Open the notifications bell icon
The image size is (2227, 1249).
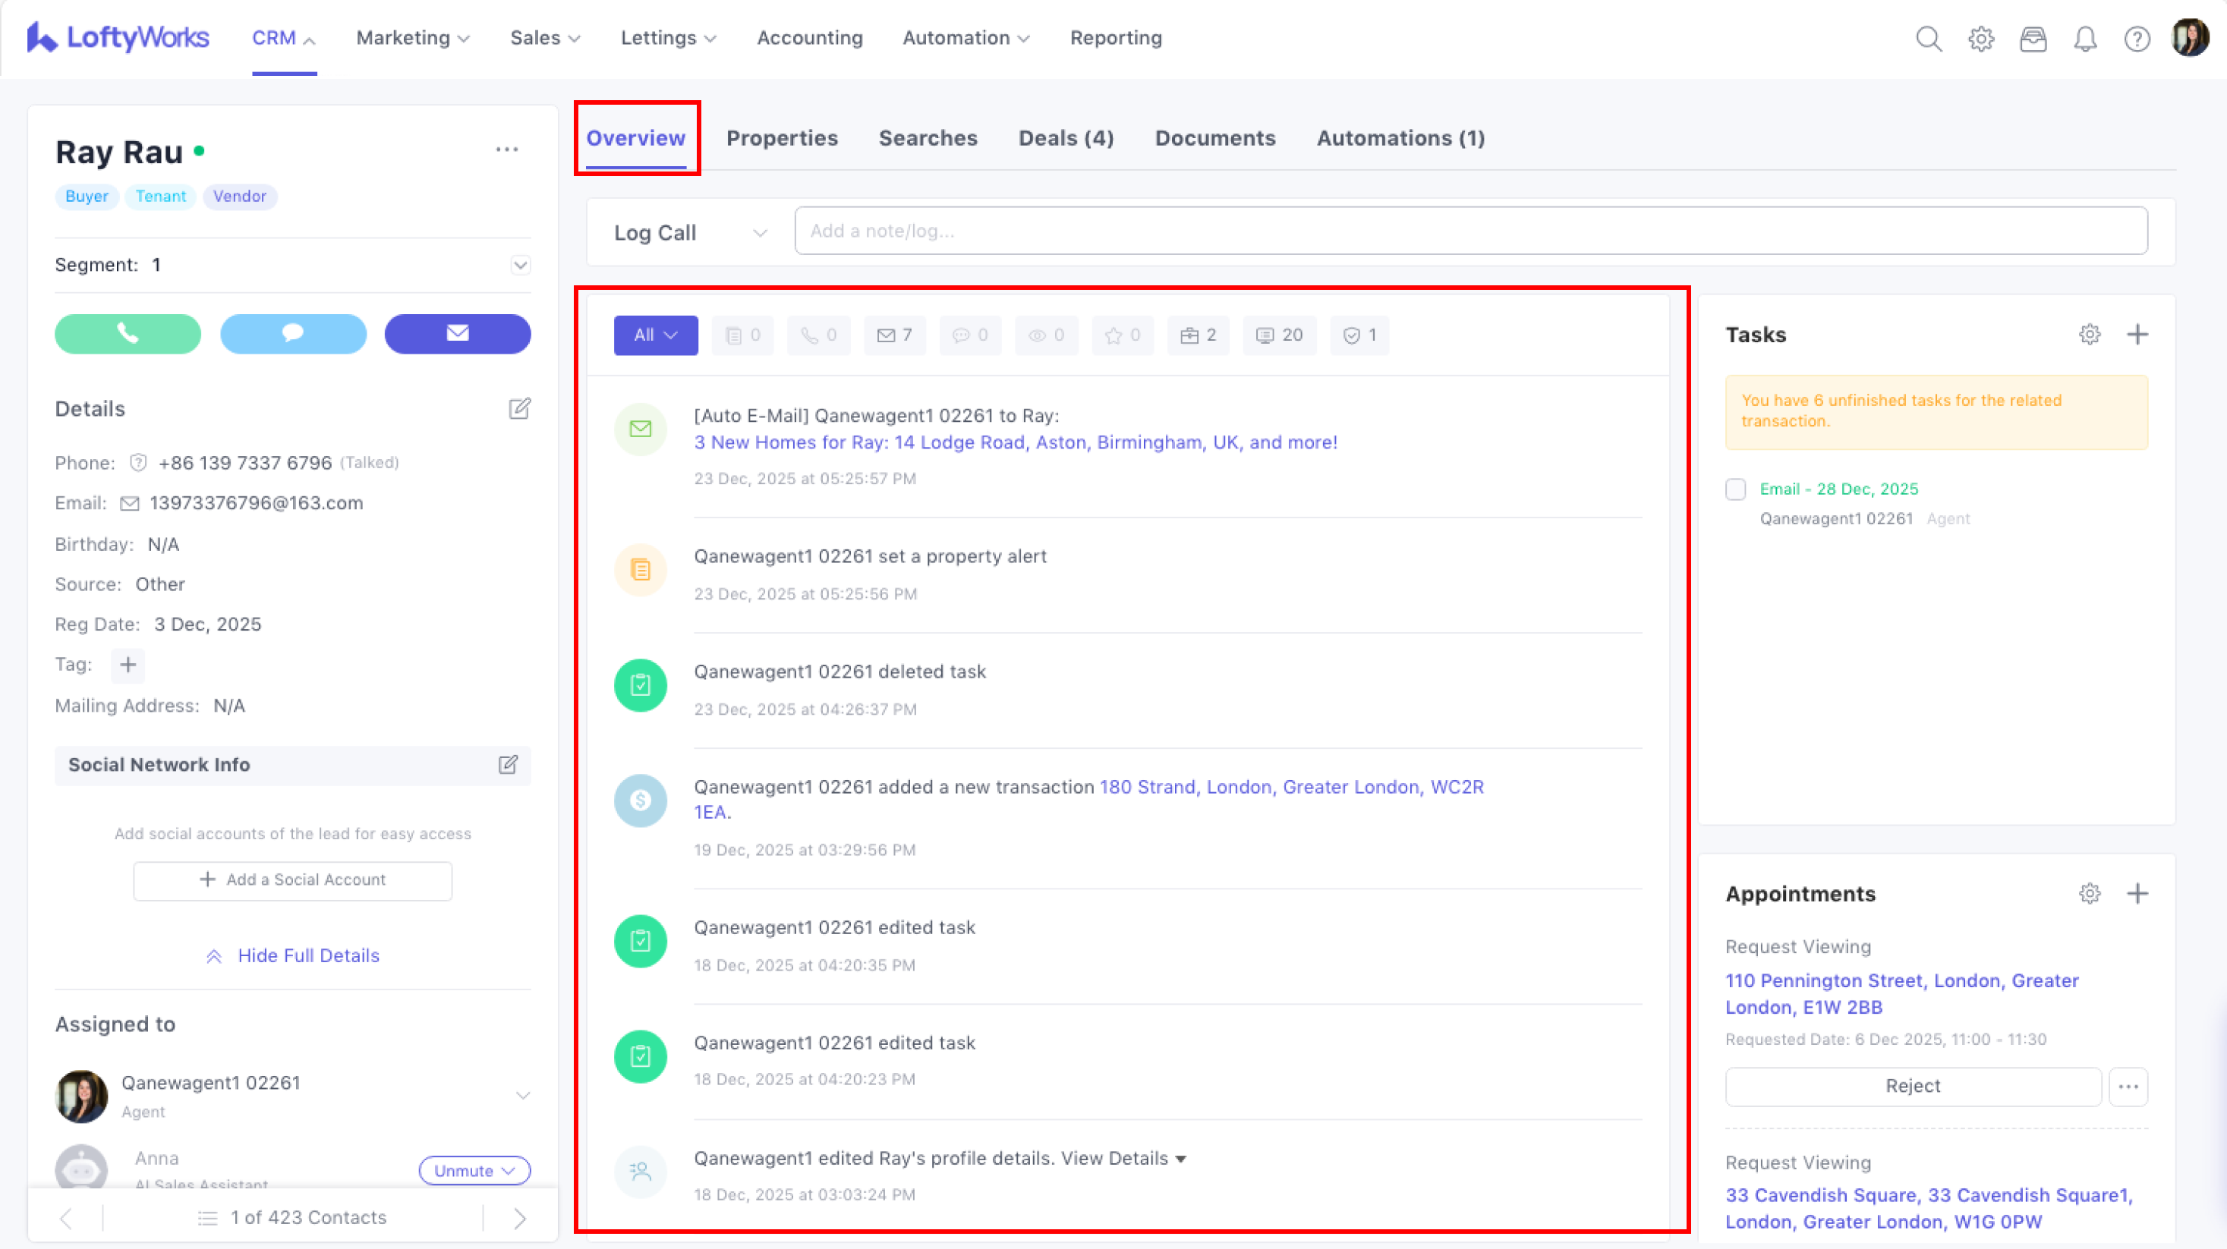pos(2085,39)
